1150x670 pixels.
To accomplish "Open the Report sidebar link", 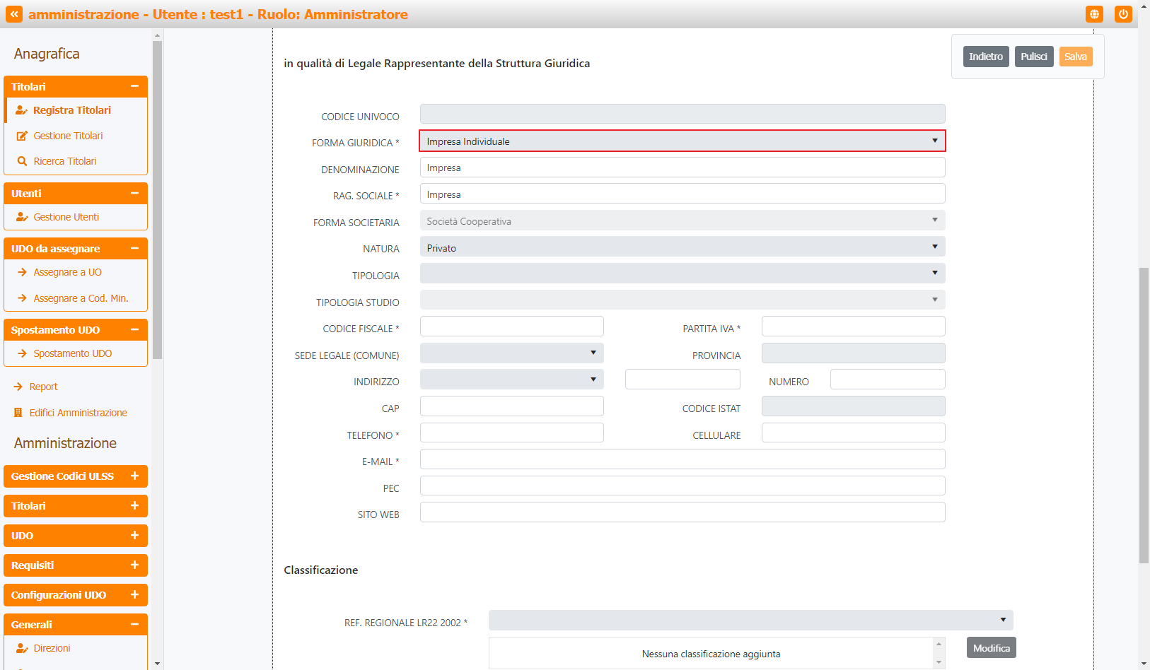I will point(43,387).
